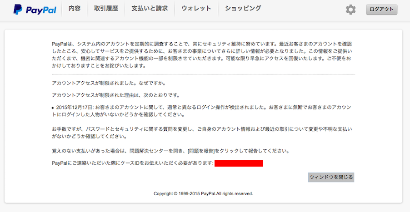
Task: Switch to the ウォレット tab
Action: 196,9
